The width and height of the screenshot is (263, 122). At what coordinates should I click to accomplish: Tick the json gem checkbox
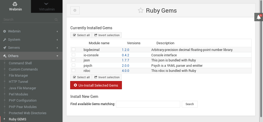point(73,60)
